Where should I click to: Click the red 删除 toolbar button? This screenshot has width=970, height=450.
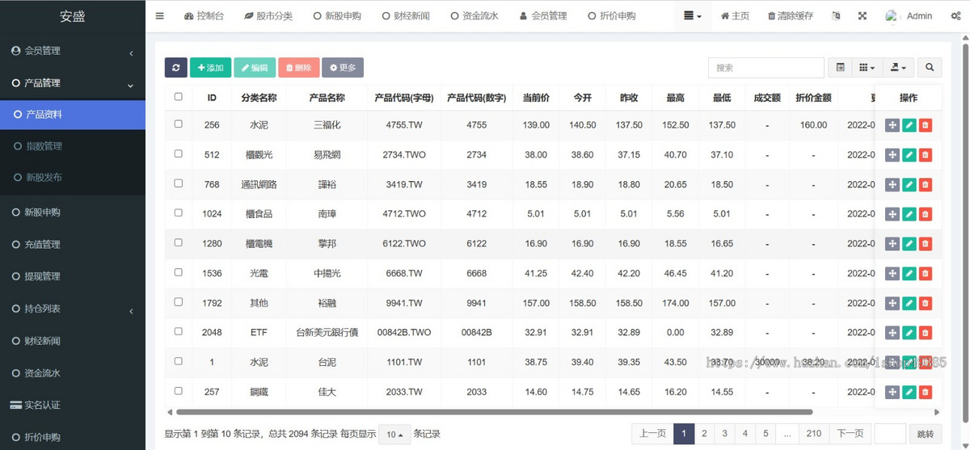tap(299, 68)
